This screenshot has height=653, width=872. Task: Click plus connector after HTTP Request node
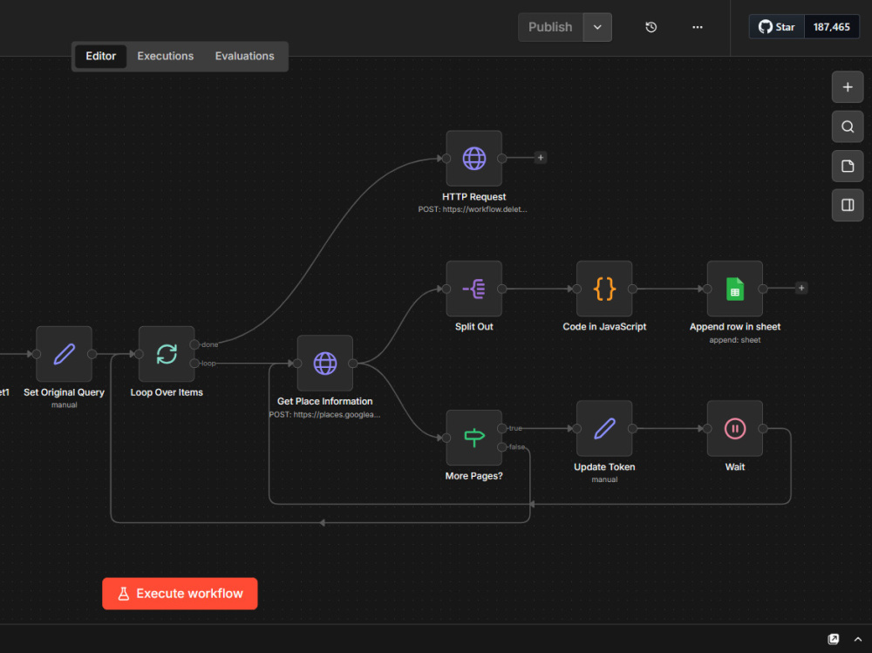[x=540, y=158]
